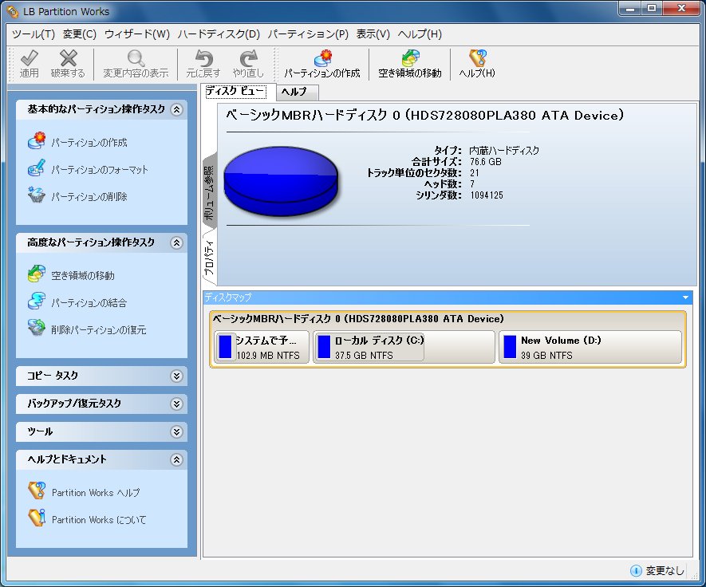706x587 pixels.
Task: Click the info icon beside 変更なし in the status bar
Action: pyautogui.click(x=636, y=571)
